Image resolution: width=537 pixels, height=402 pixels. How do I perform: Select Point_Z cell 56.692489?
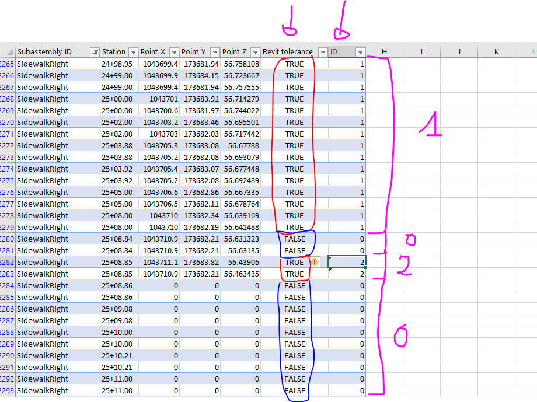(x=240, y=180)
